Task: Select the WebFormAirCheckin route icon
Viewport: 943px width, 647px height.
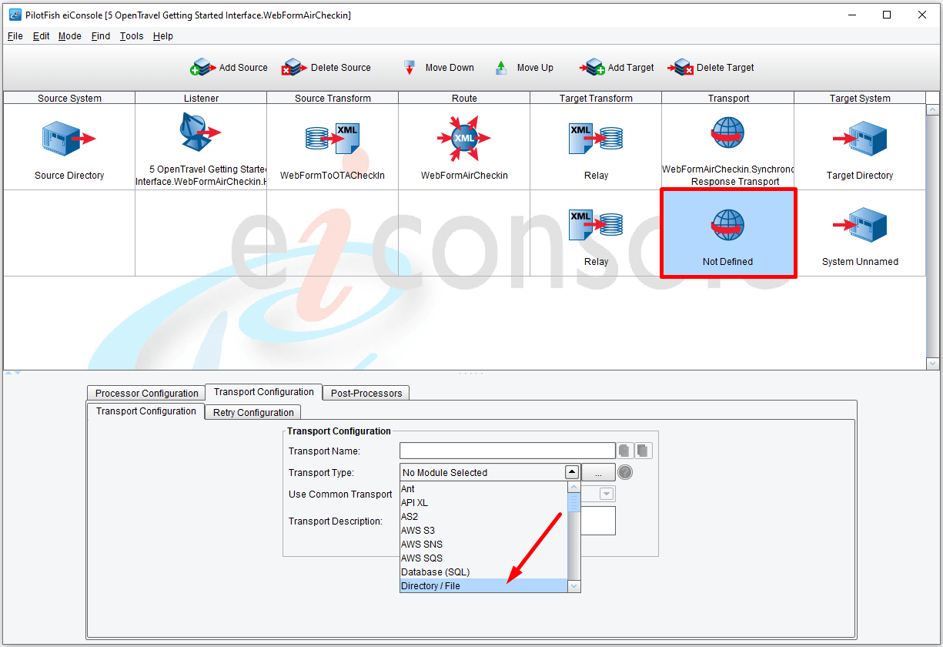Action: [x=464, y=139]
